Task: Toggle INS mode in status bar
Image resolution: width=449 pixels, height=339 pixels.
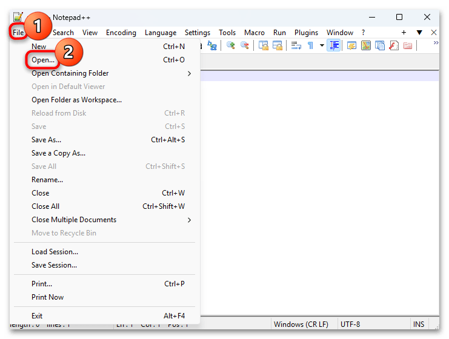Action: coord(419,324)
